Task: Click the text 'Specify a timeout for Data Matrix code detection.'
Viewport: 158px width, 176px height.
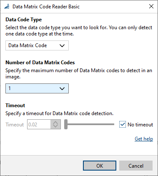Action: click(59, 113)
